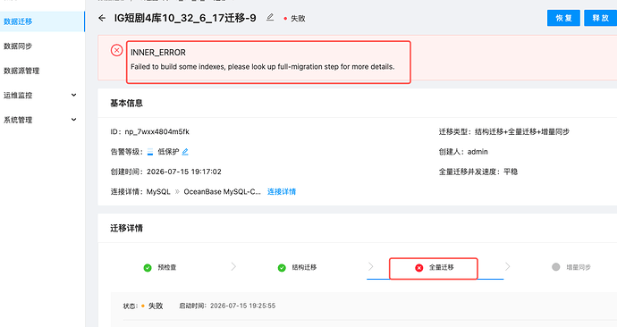
Task: Click the alarm level bars icon
Action: (150, 152)
